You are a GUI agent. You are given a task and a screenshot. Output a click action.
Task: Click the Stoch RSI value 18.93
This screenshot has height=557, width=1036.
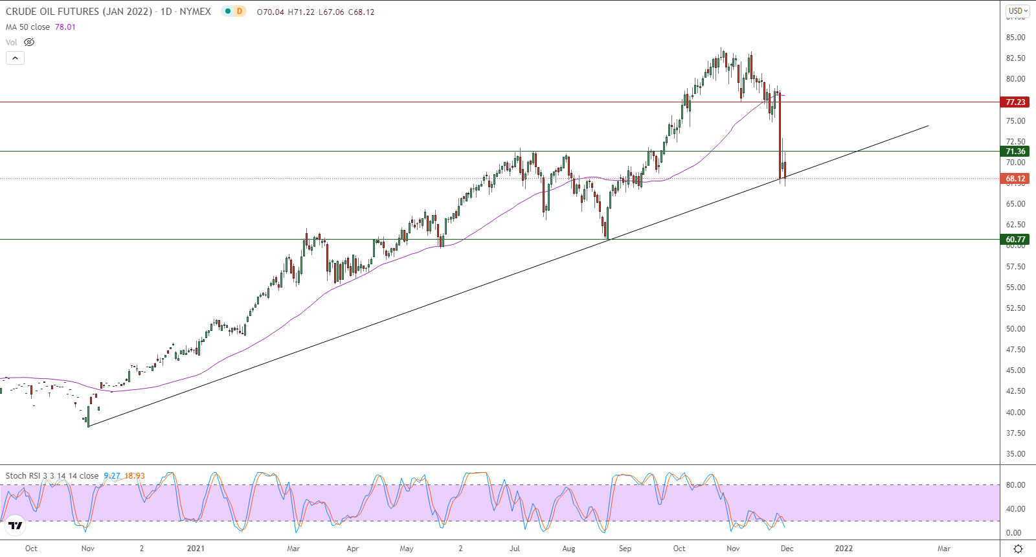click(x=135, y=476)
